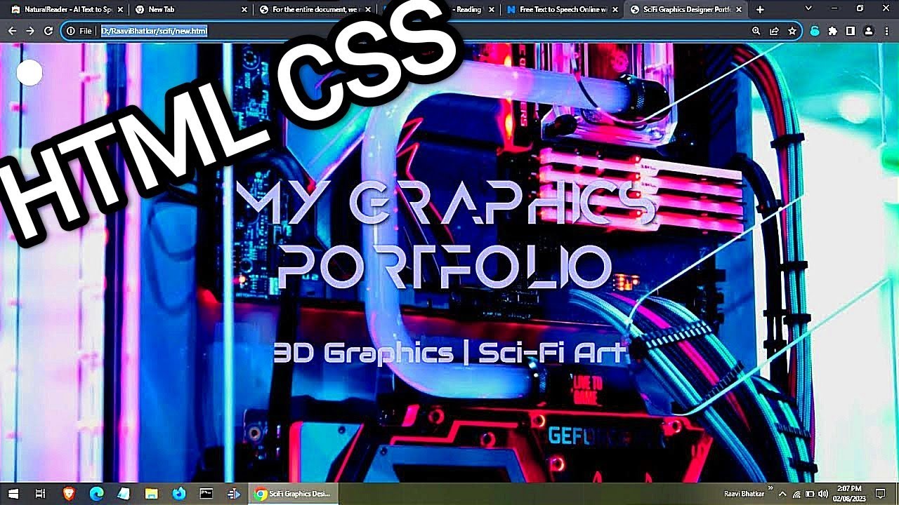
Task: Open Task View on the taskbar
Action: click(41, 494)
